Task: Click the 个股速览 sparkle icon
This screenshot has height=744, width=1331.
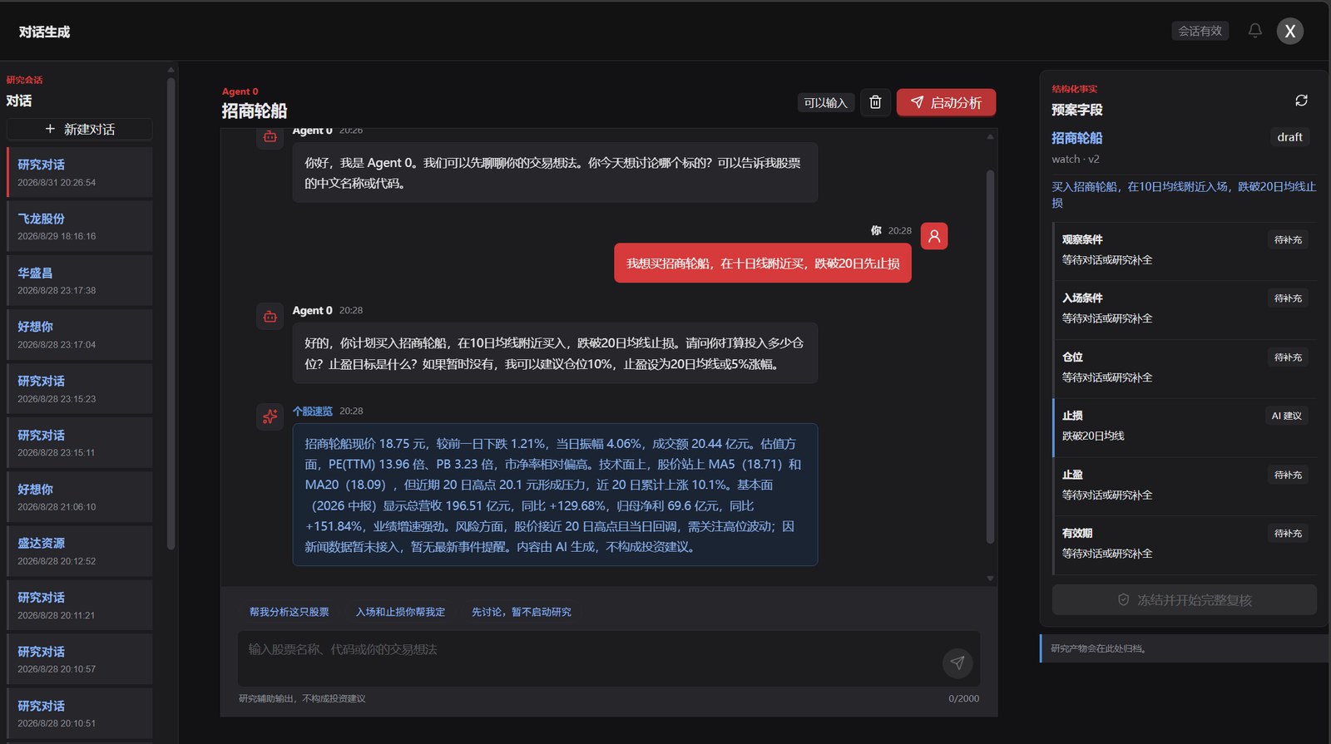Action: click(x=270, y=416)
